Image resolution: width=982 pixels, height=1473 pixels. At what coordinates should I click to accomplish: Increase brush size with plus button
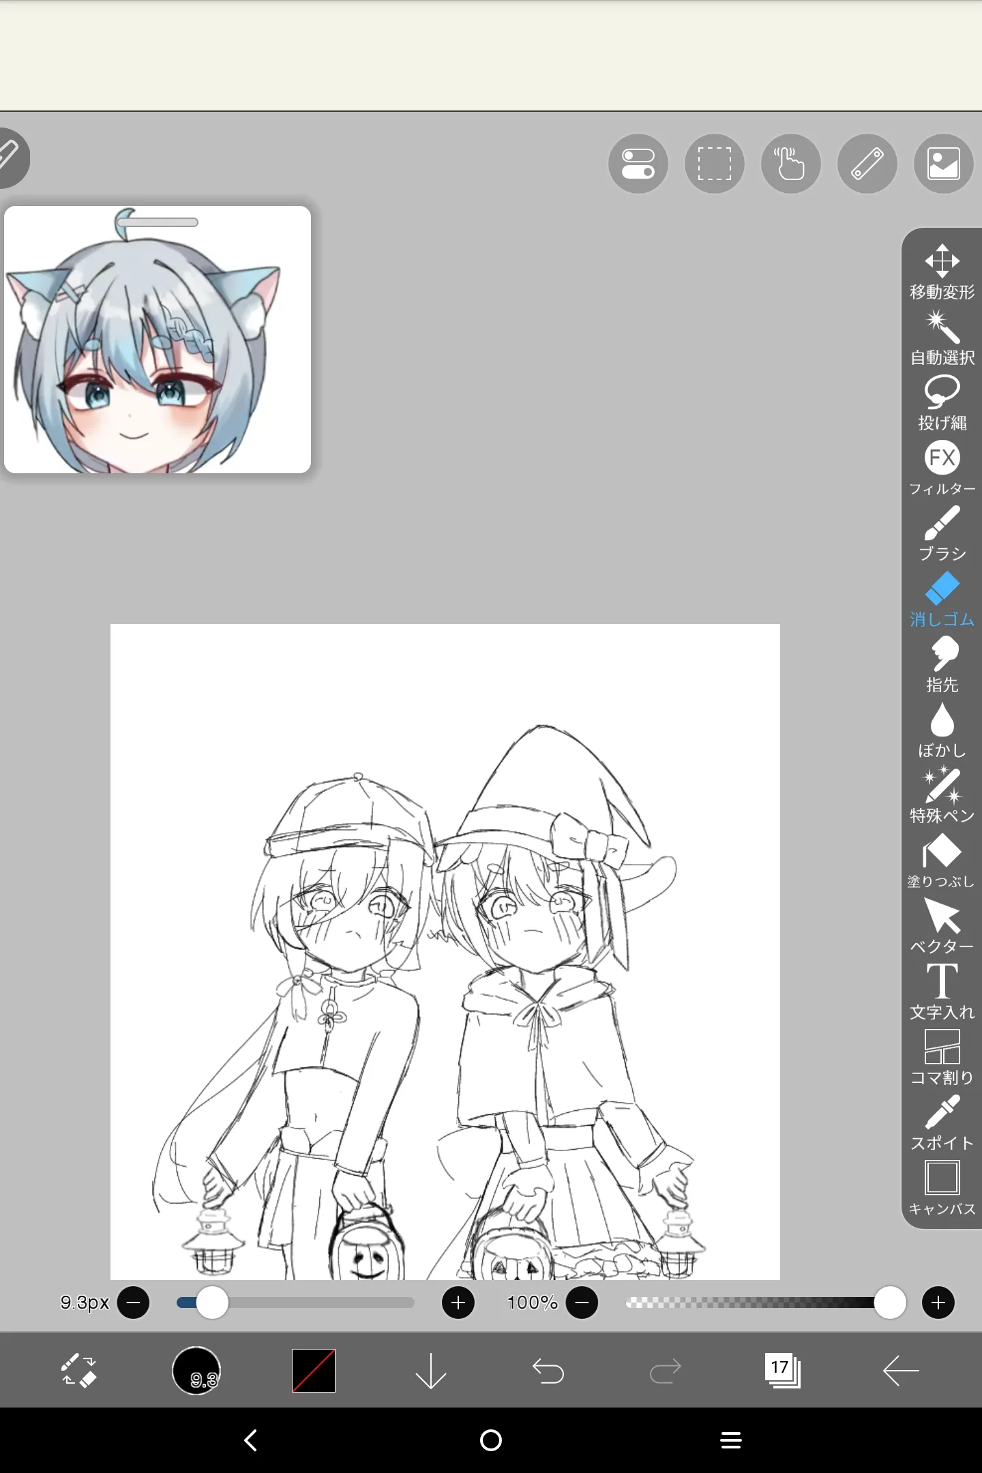(458, 1303)
